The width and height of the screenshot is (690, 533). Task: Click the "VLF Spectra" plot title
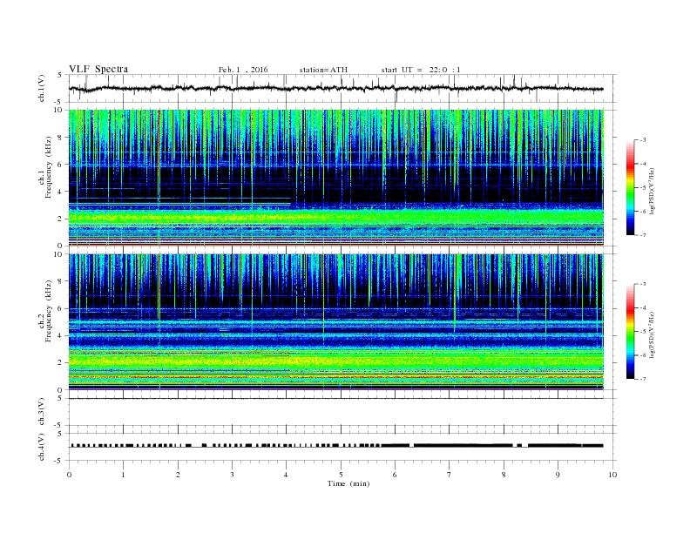98,69
